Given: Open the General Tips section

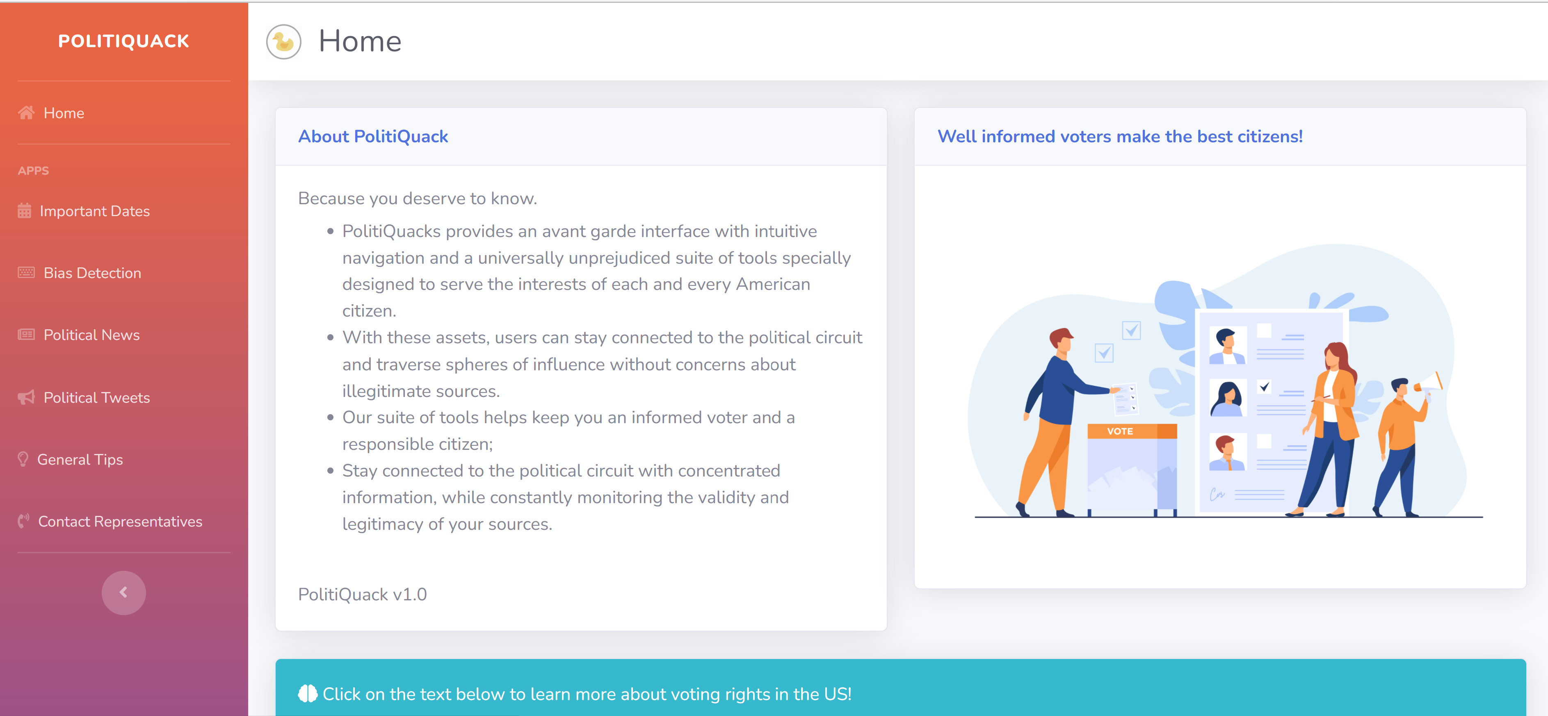Looking at the screenshot, I should tap(80, 459).
